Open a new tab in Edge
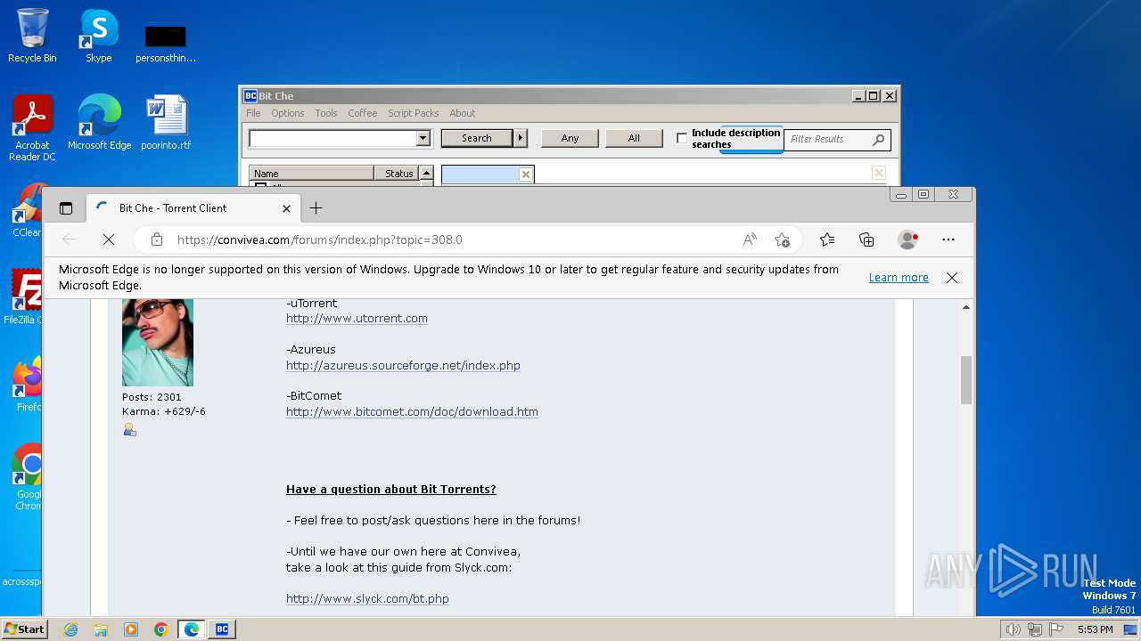This screenshot has width=1141, height=641. click(x=316, y=208)
